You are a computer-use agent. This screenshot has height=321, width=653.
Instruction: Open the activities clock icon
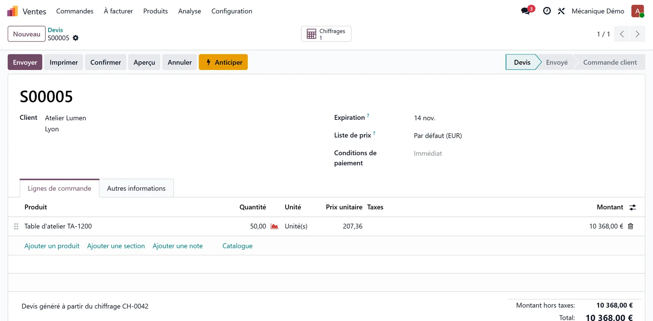pos(547,11)
